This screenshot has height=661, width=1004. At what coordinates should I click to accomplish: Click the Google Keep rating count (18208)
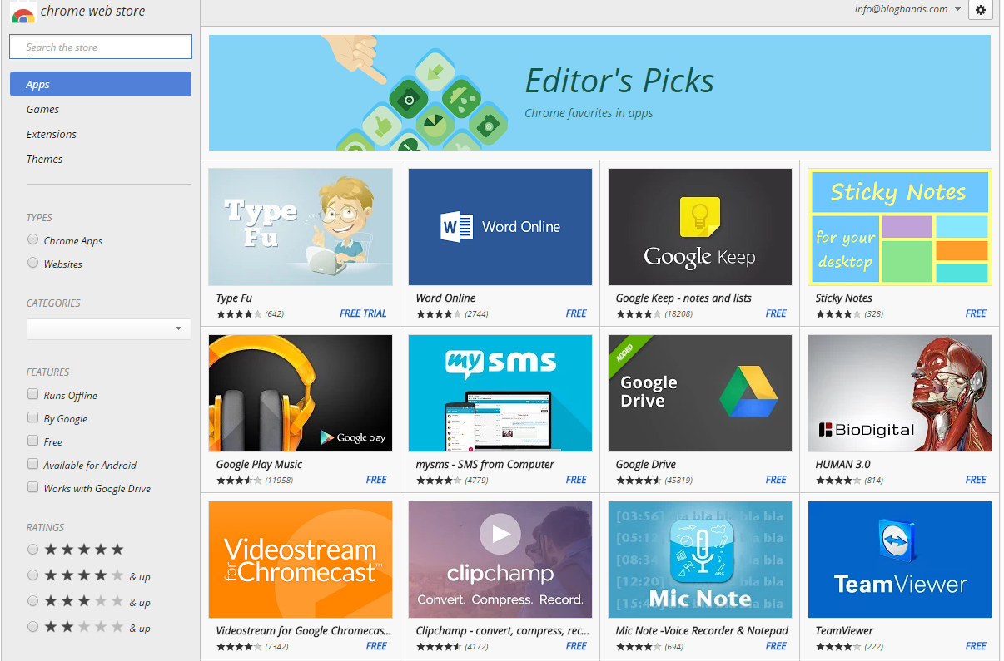click(678, 314)
